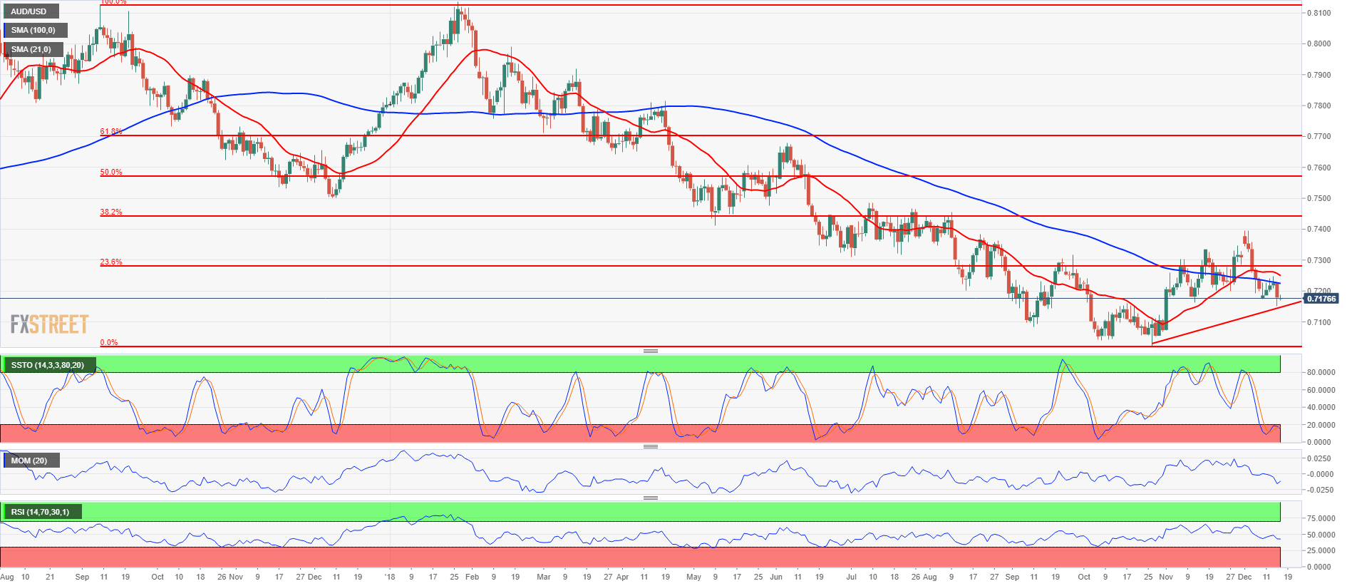Click the Mar label on the time axis
1352x586 pixels.
point(544,577)
